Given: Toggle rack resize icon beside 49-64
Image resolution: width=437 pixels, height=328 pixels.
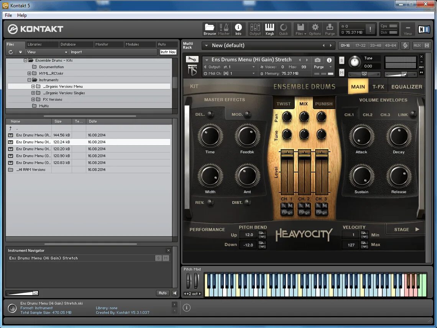Looking at the screenshot, I should pos(405,45).
